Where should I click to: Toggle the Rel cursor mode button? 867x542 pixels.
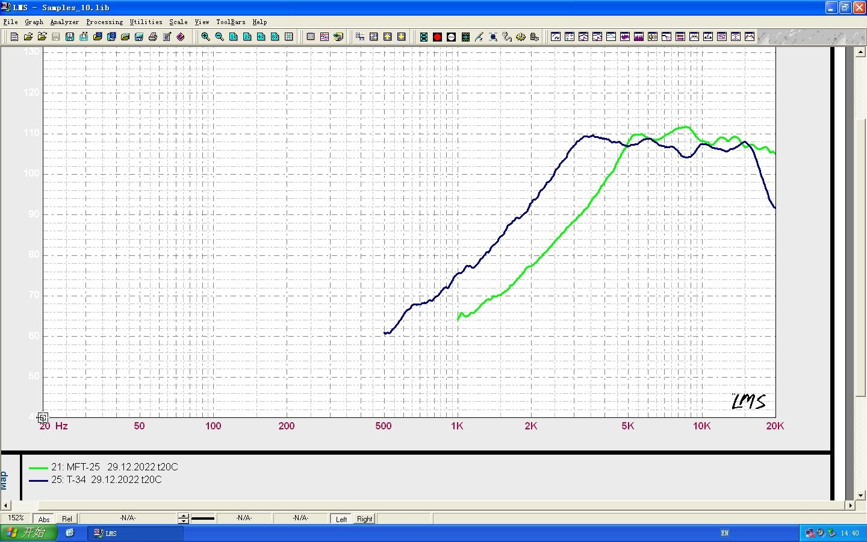pos(67,519)
